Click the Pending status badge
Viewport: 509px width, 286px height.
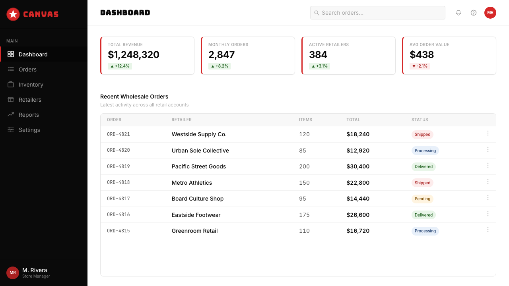422,199
